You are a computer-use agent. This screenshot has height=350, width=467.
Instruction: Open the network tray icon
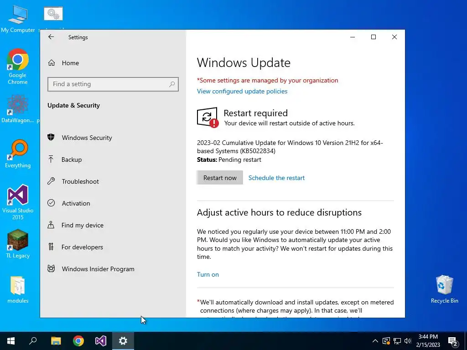(x=397, y=341)
